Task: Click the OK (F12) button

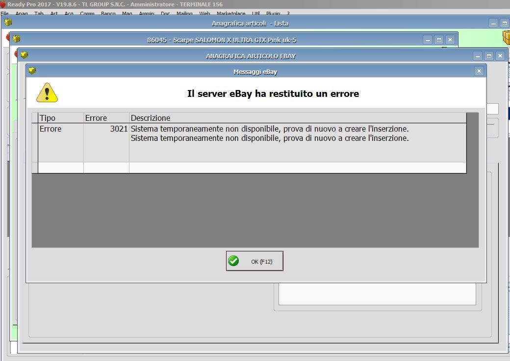Action: coord(255,261)
